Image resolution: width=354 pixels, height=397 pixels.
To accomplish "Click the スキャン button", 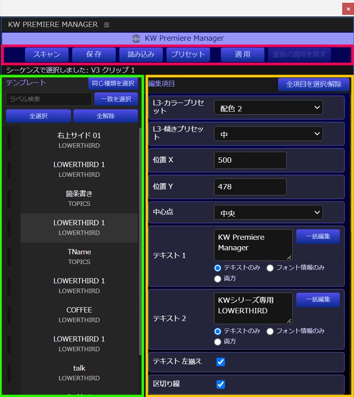I will point(47,54).
